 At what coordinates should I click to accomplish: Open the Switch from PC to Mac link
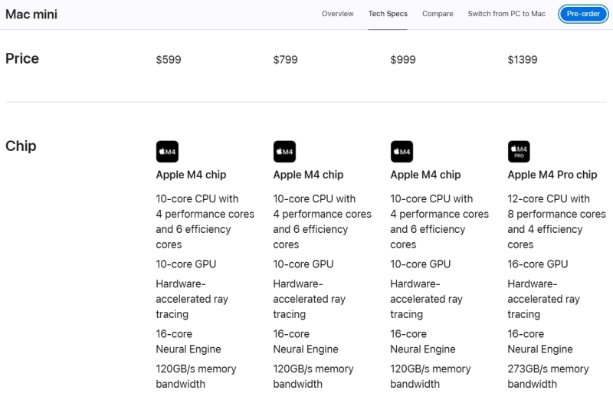click(506, 14)
